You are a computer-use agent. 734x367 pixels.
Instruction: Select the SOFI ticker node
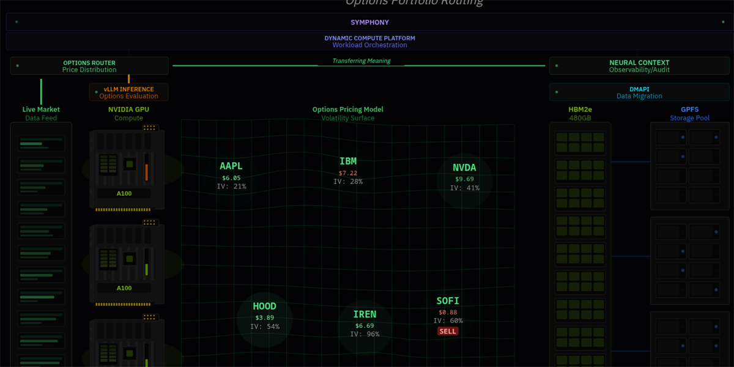[448, 311]
